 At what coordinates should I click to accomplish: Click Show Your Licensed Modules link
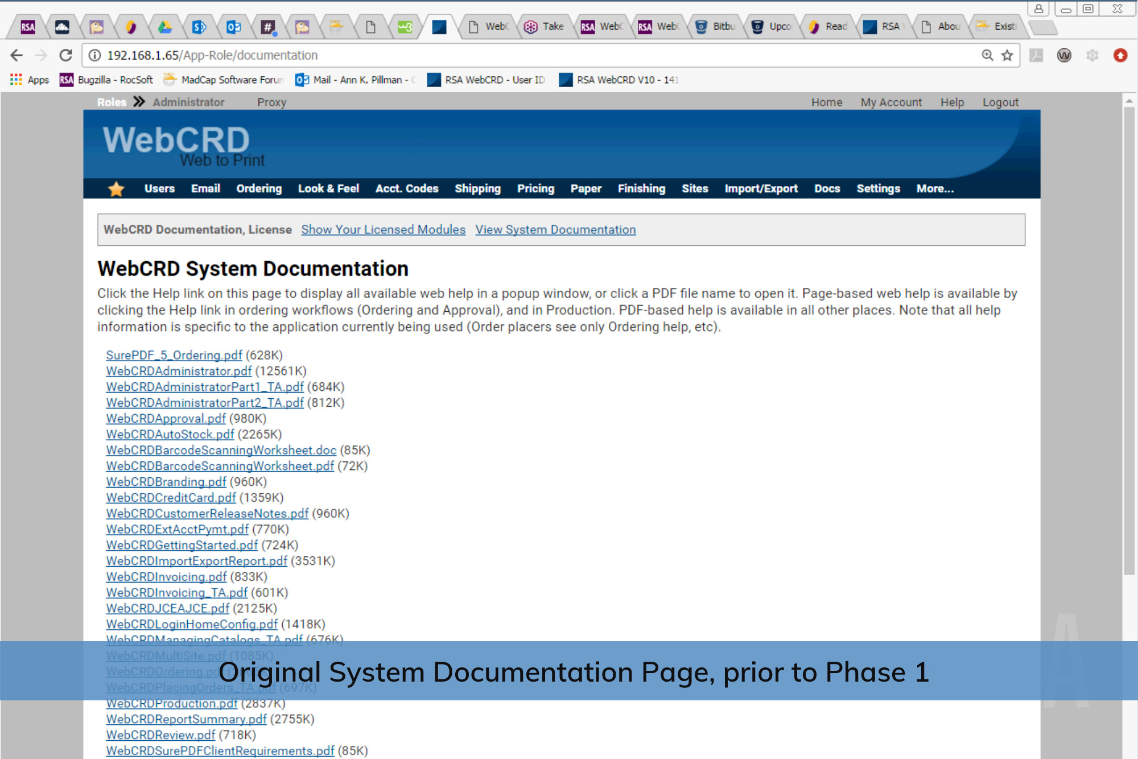pyautogui.click(x=383, y=230)
